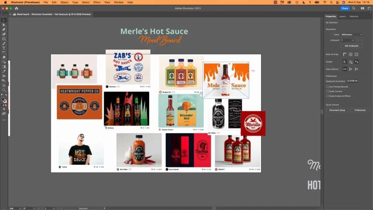Select the Eraser tool

(4, 57)
